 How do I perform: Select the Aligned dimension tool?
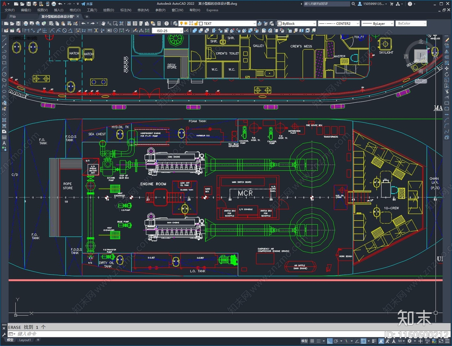pos(33,30)
